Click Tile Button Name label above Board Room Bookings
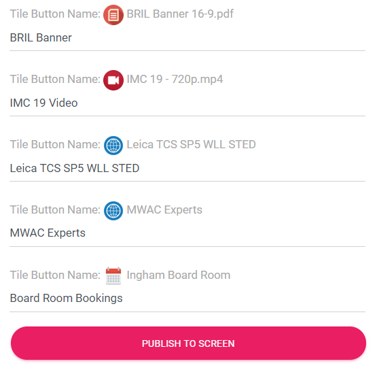Image resolution: width=377 pixels, height=370 pixels. [55, 275]
